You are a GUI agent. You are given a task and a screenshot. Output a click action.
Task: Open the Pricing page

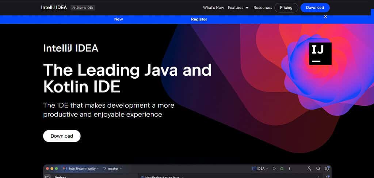(x=286, y=8)
